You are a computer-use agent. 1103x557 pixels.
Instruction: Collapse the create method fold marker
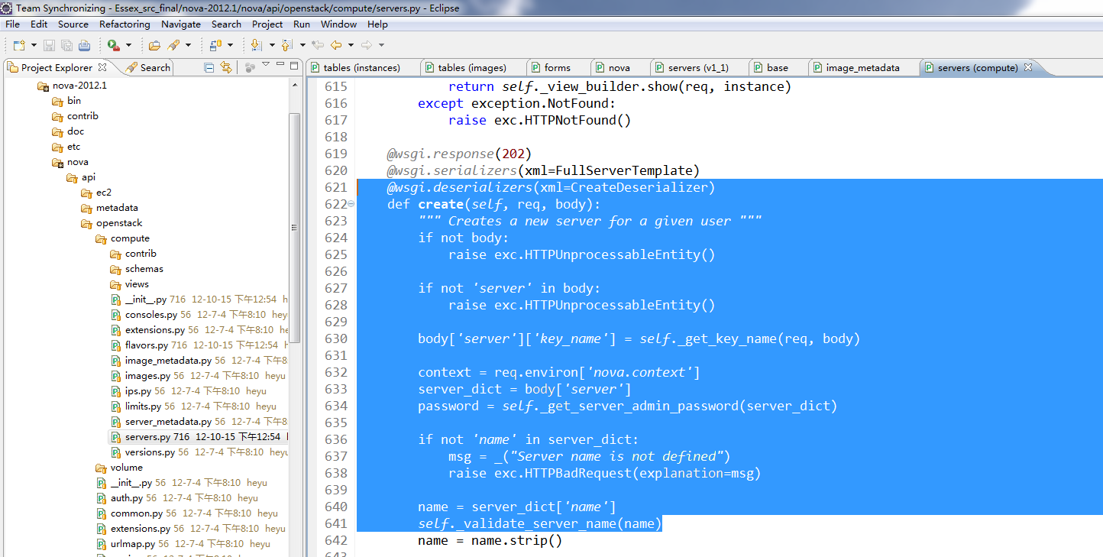coord(351,204)
